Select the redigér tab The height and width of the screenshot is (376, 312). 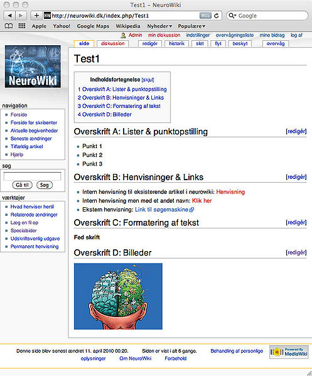(x=150, y=44)
